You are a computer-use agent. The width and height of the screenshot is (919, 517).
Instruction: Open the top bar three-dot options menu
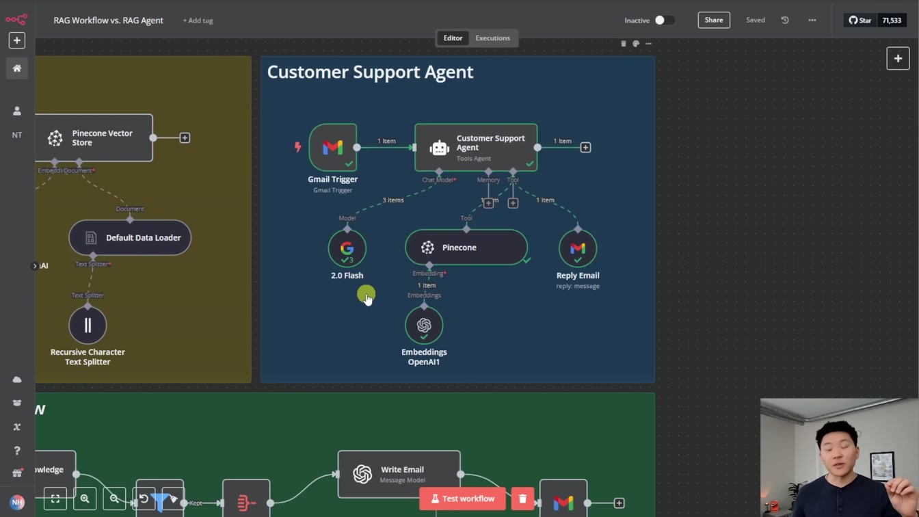tap(812, 21)
